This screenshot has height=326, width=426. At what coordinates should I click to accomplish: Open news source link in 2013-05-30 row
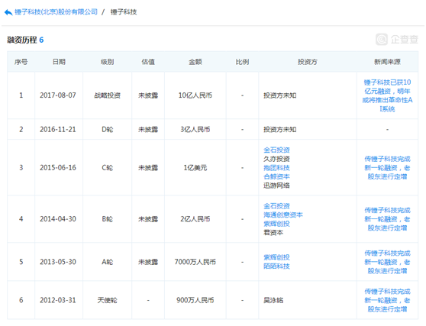coord(387,262)
